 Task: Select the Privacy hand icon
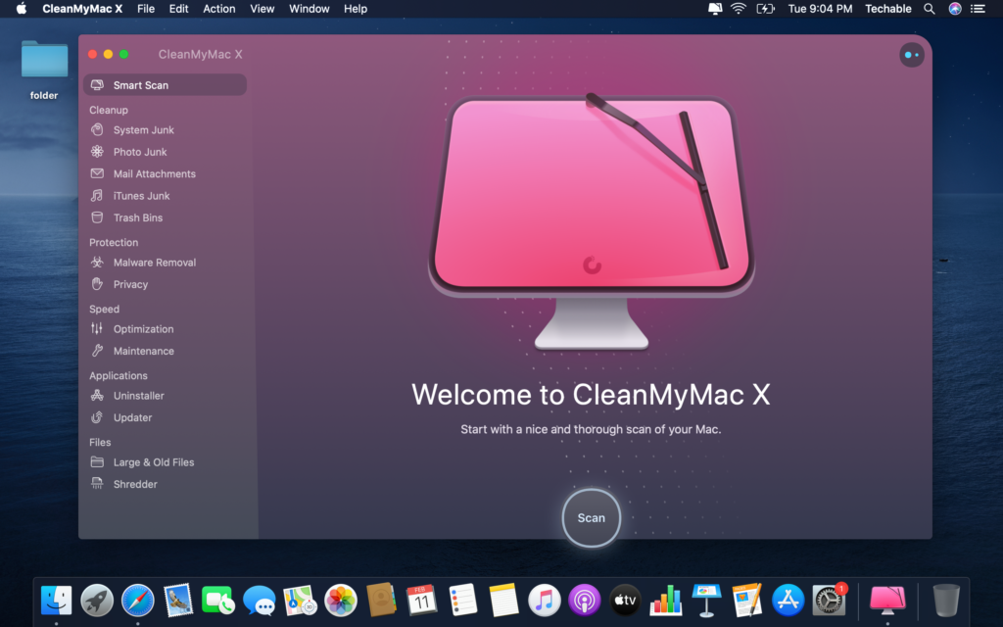tap(97, 284)
